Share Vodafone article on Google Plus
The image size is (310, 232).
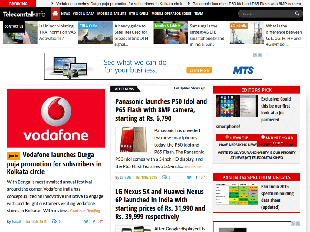pyautogui.click(x=101, y=221)
